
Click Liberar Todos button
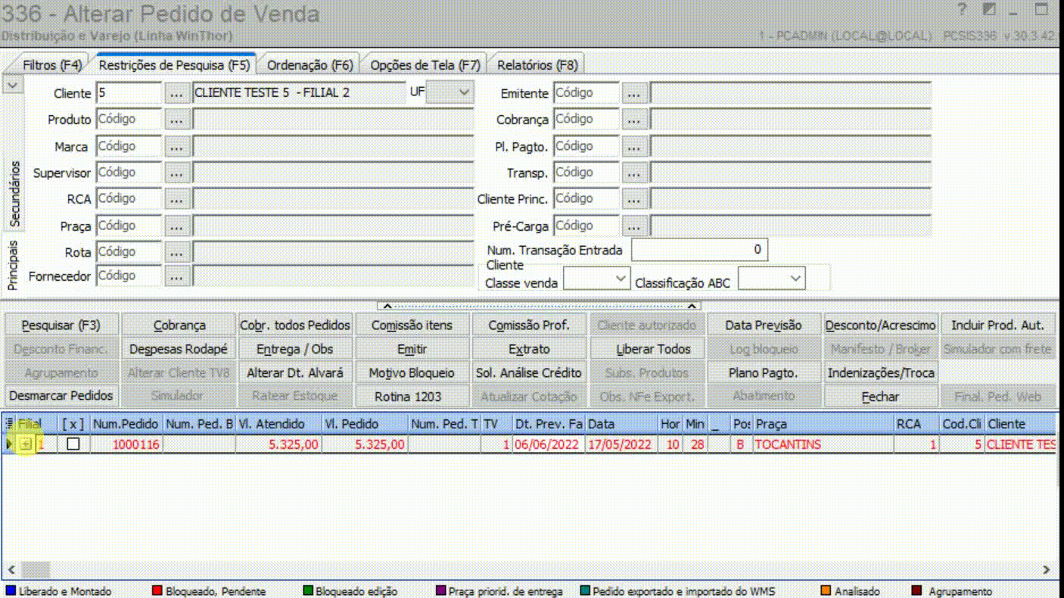click(x=646, y=349)
